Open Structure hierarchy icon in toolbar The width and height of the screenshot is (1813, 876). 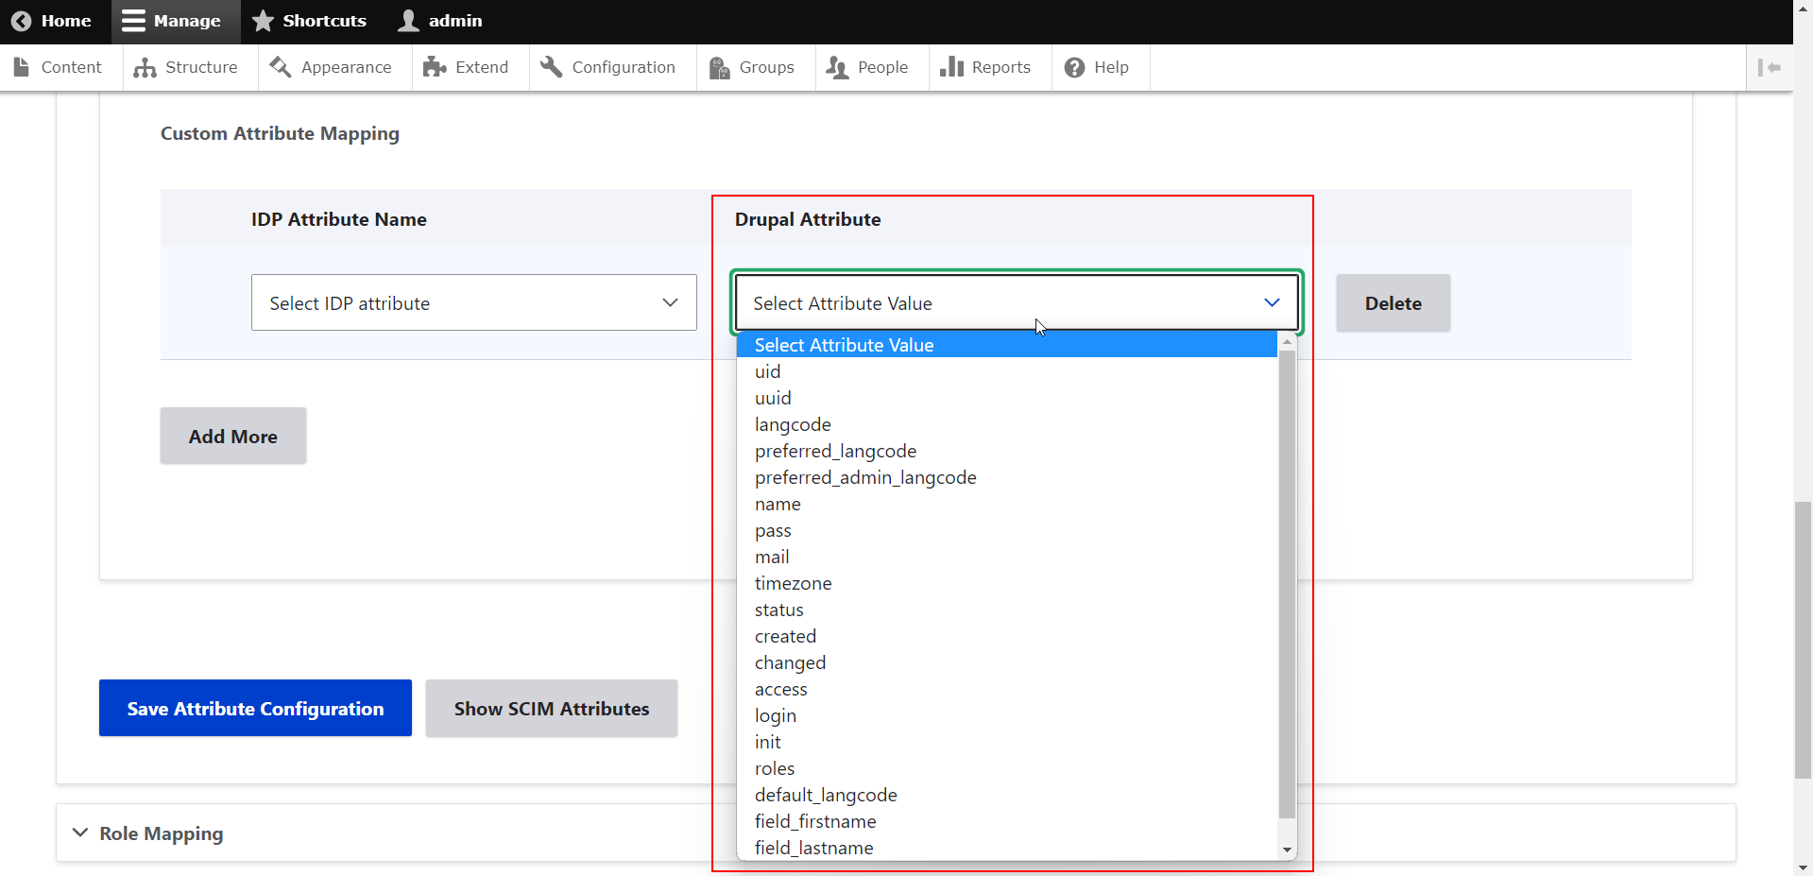[145, 67]
